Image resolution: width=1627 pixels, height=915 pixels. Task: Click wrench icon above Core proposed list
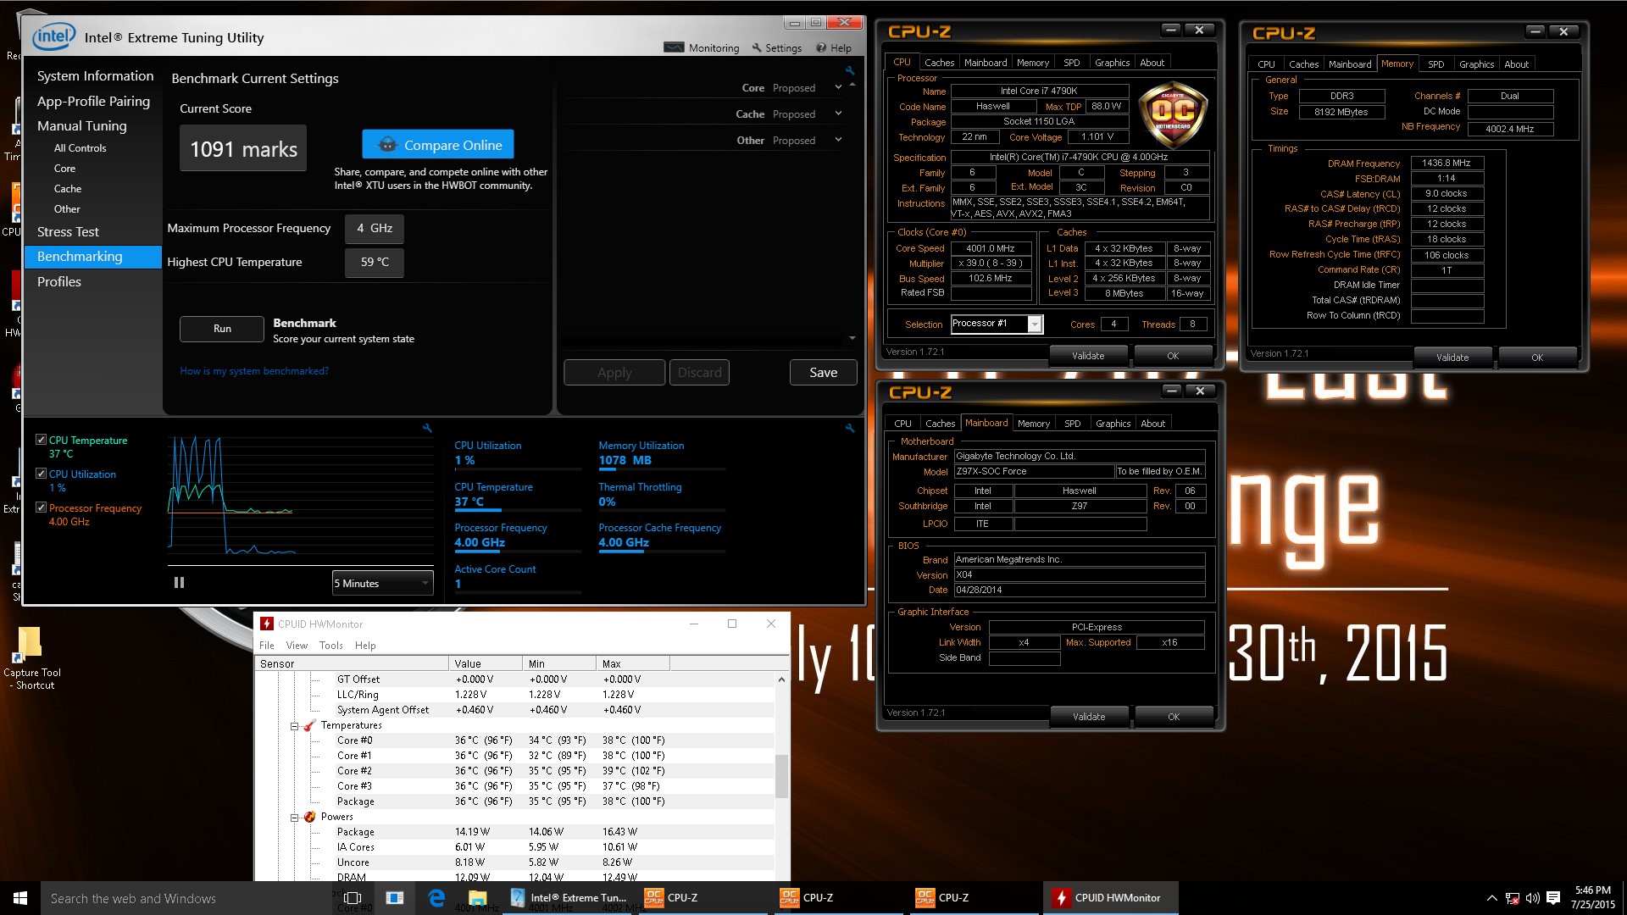[x=850, y=70]
